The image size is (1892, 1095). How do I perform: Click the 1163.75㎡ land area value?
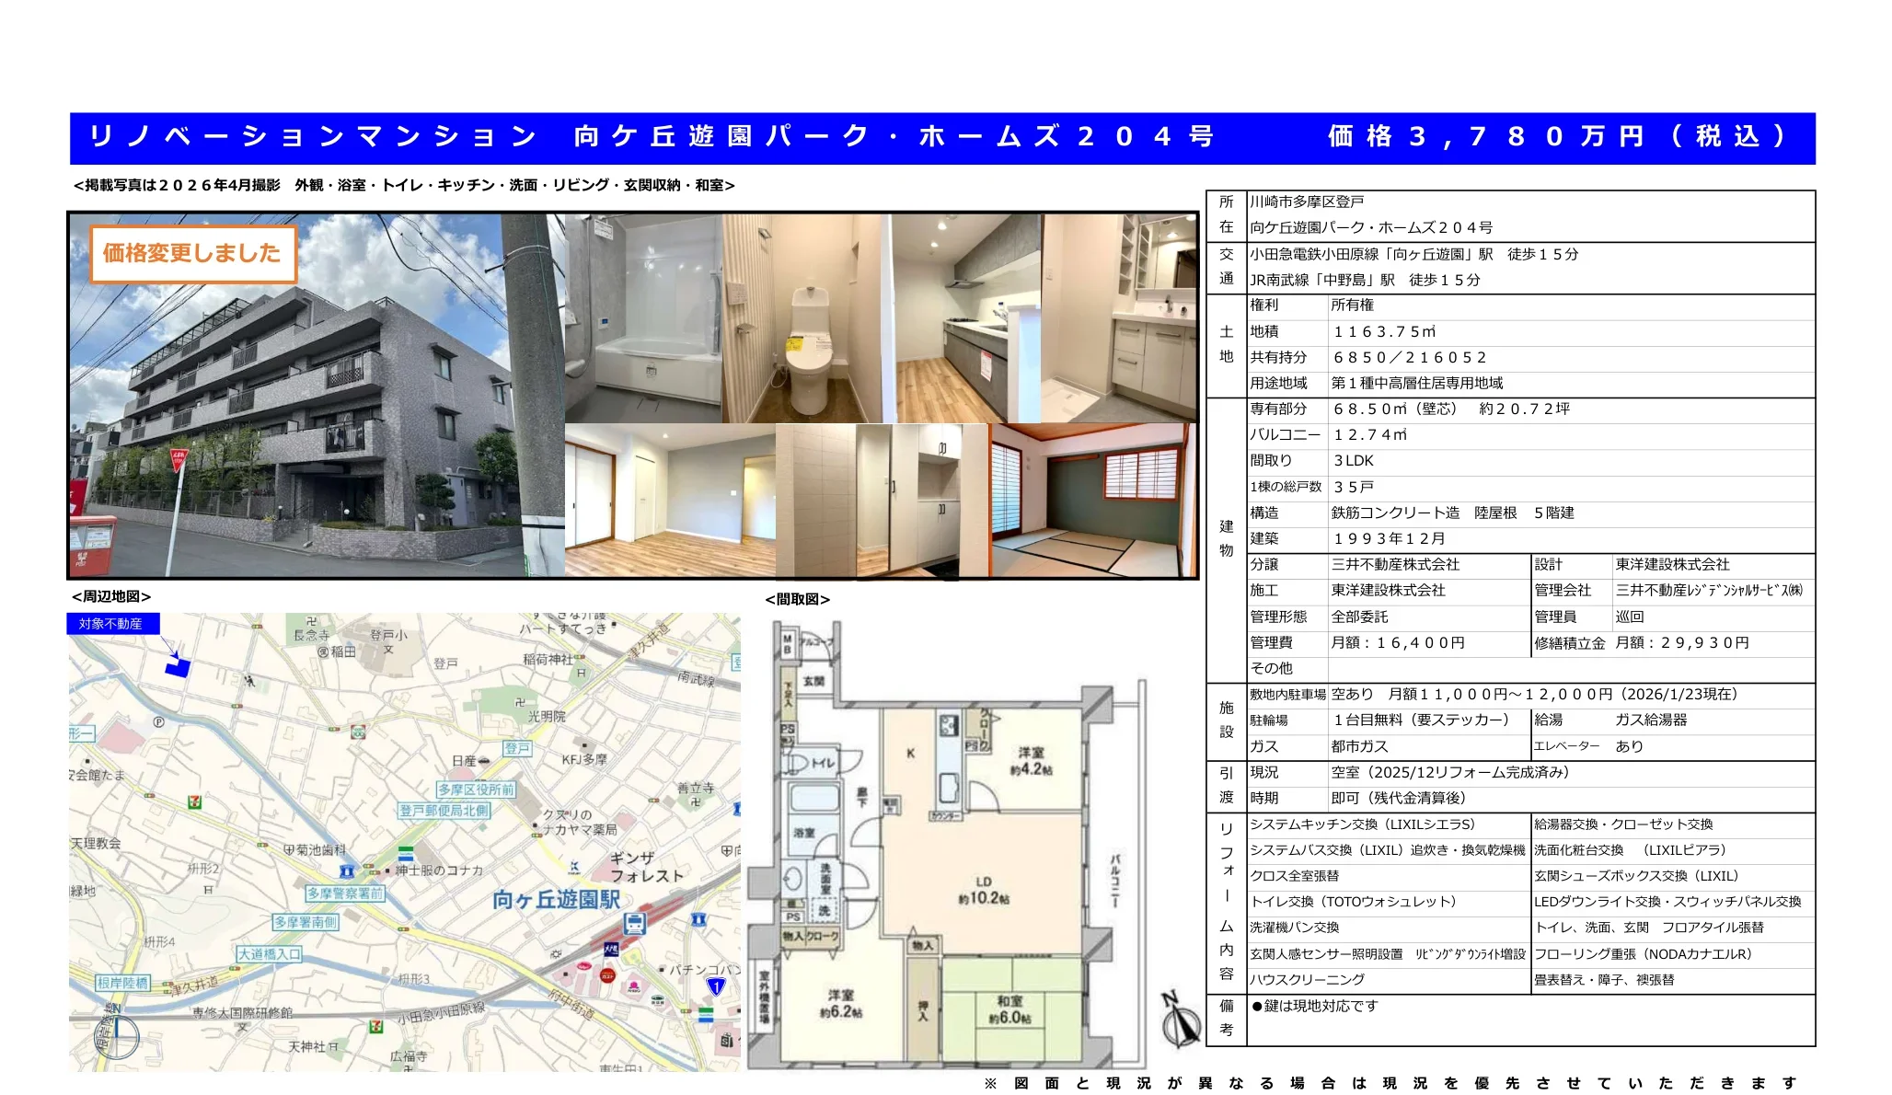click(x=1384, y=331)
